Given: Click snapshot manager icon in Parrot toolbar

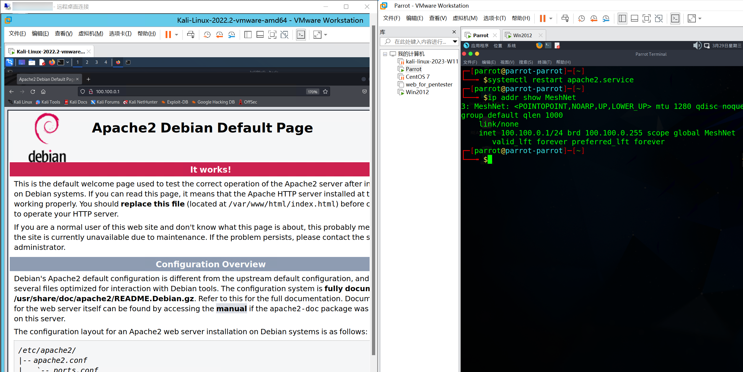Looking at the screenshot, I should click(606, 19).
